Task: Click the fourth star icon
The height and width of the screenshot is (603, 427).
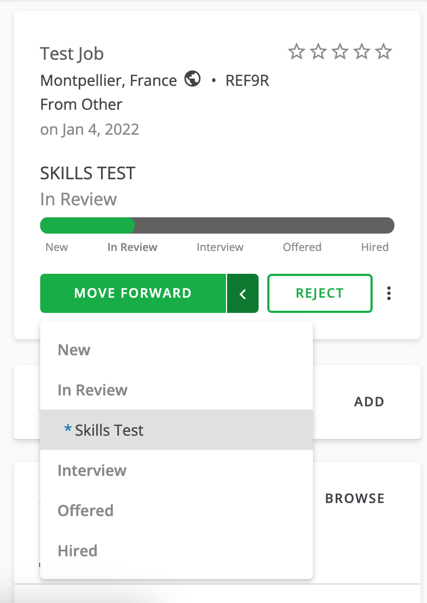Action: point(362,51)
